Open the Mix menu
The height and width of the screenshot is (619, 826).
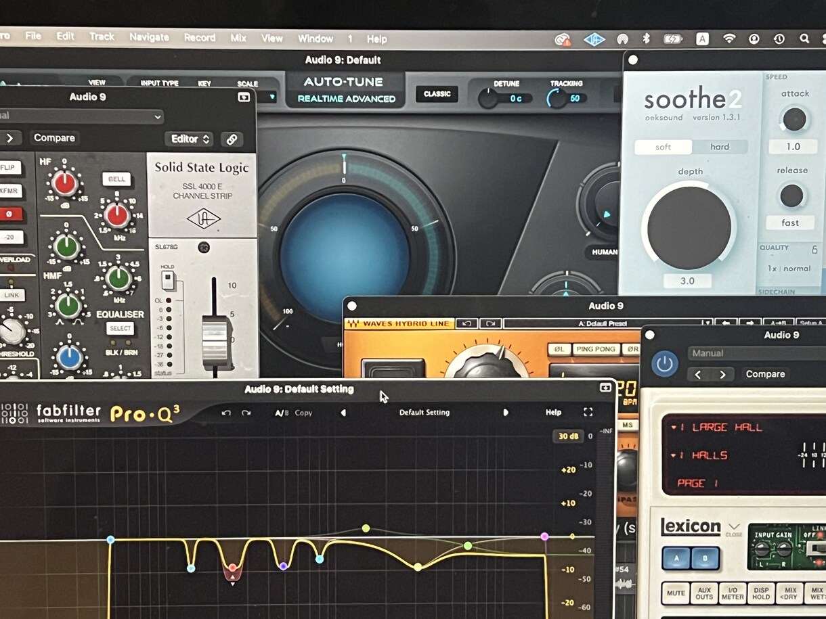tap(238, 38)
